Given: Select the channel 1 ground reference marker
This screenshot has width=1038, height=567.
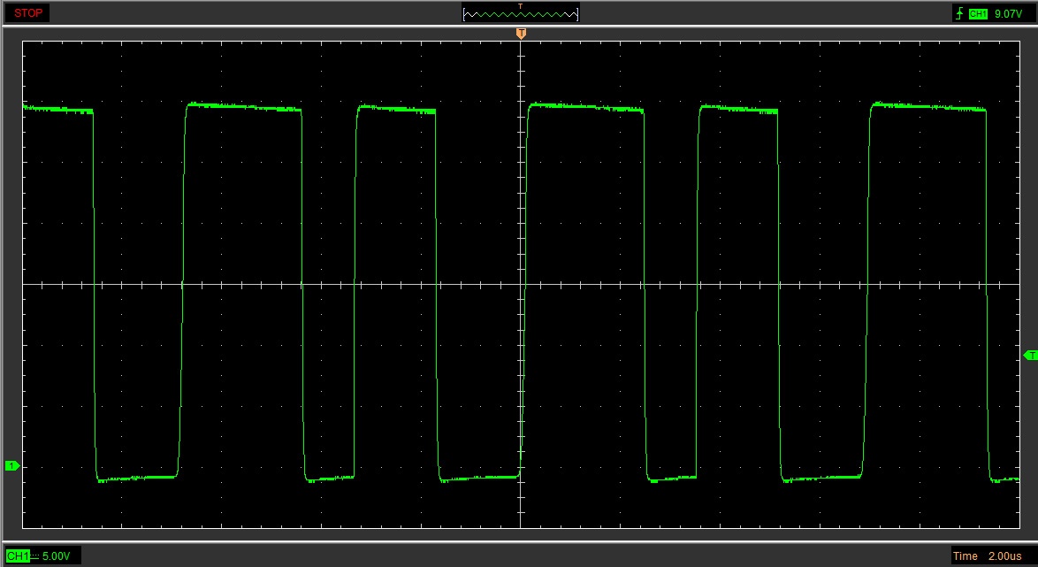Looking at the screenshot, I should (11, 466).
